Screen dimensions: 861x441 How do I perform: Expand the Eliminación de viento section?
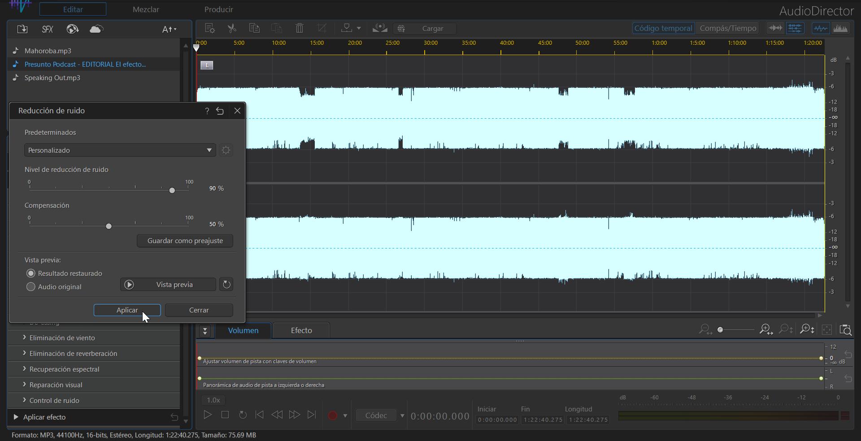[63, 338]
